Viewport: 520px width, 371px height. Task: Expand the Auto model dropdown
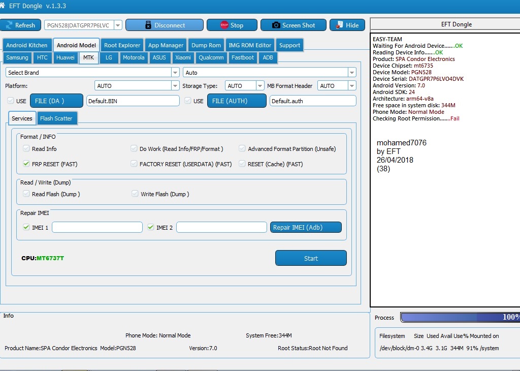(352, 72)
